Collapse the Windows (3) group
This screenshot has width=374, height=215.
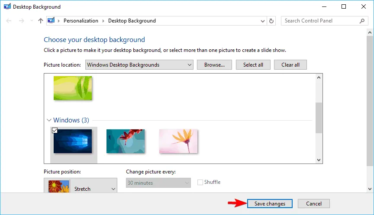[x=49, y=120]
